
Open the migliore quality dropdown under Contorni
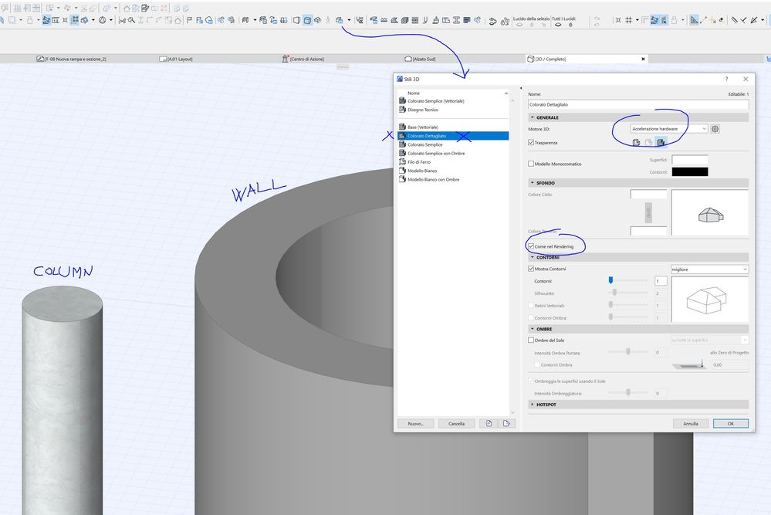click(x=709, y=269)
